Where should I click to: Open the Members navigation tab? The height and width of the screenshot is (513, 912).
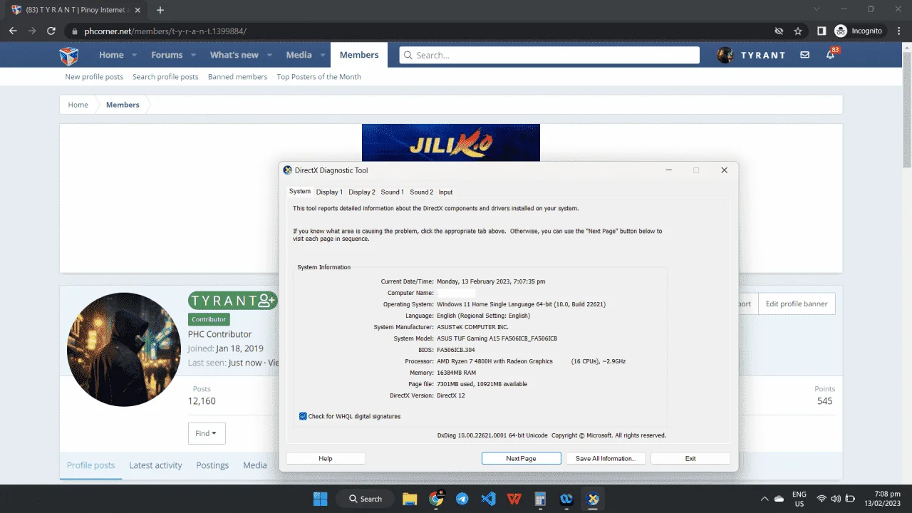(359, 55)
